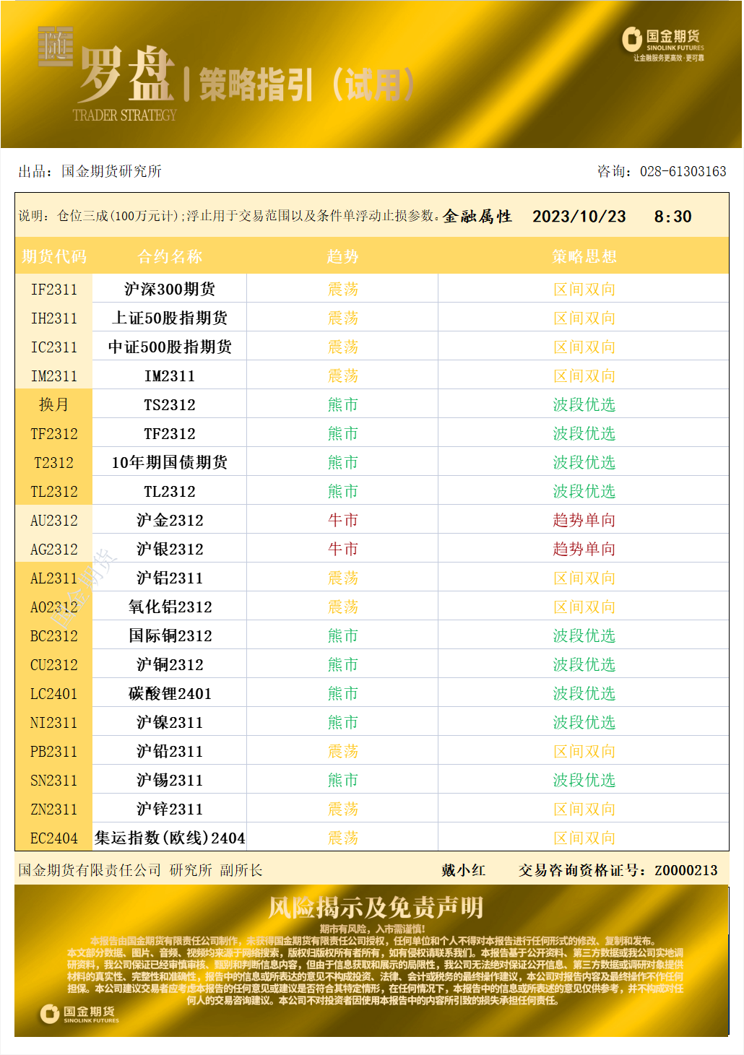Click the 换月 cell
744x1055 pixels.
(54, 404)
